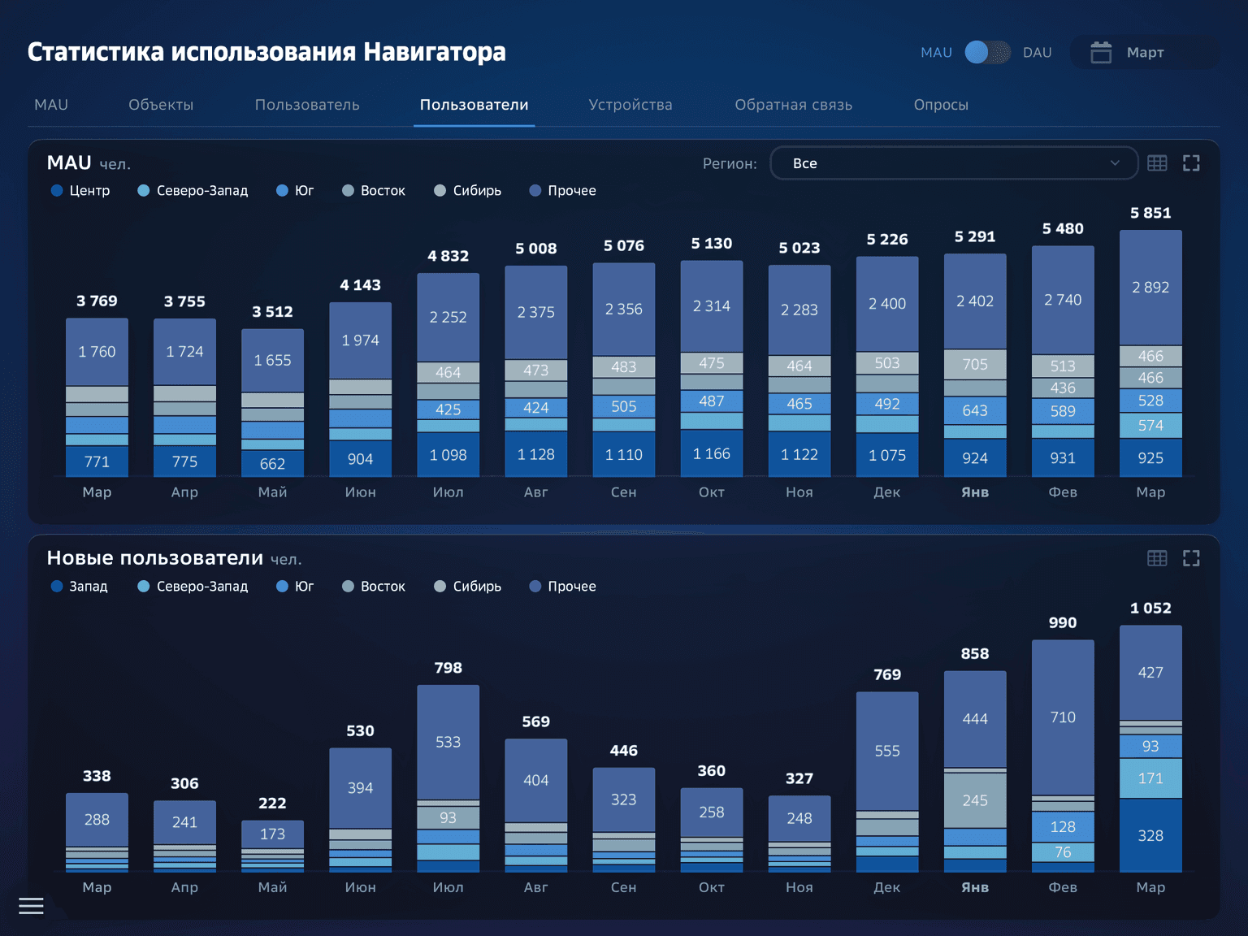
Task: Click the 1 974 segment in Июн MAU bar
Action: [x=360, y=340]
